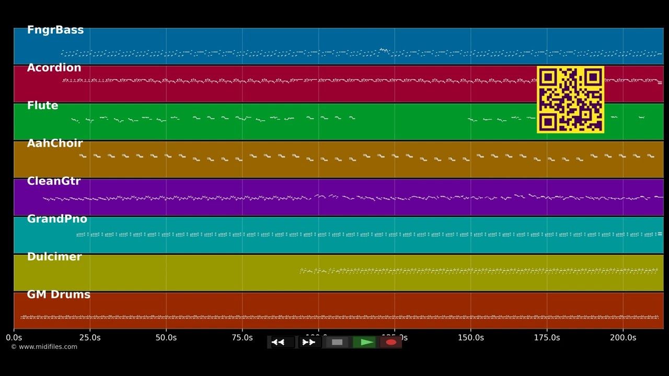The image size is (669, 376).
Task: Click the 25.0s timeline marker
Action: (x=90, y=337)
